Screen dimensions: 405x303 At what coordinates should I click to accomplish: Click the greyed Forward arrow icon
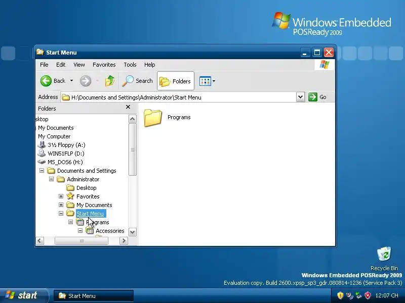point(85,81)
